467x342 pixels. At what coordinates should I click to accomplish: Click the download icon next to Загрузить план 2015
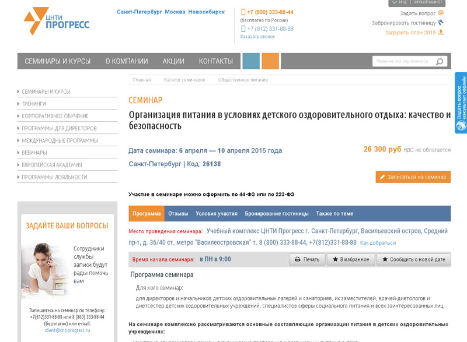click(441, 32)
